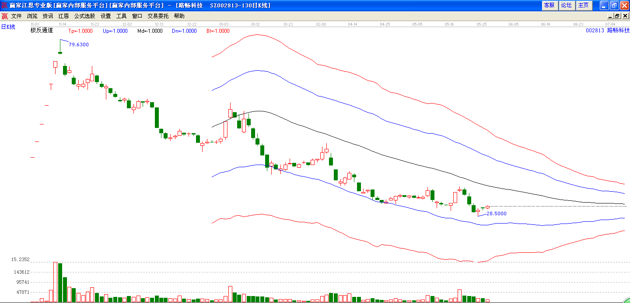Screen dimensions: 630x303
Task: Restore the inner chart window
Action: [617, 16]
